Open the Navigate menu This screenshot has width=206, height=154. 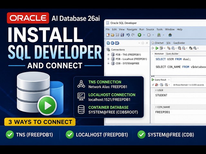[x=132, y=29]
